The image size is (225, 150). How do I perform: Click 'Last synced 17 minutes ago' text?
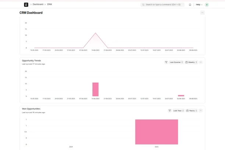pos(33,64)
